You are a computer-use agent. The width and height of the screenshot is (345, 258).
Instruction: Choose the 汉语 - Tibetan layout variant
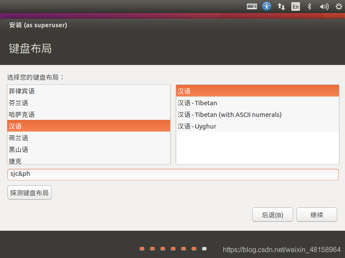(x=258, y=103)
